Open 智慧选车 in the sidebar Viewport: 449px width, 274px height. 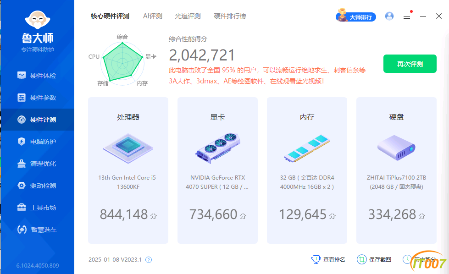pyautogui.click(x=37, y=230)
